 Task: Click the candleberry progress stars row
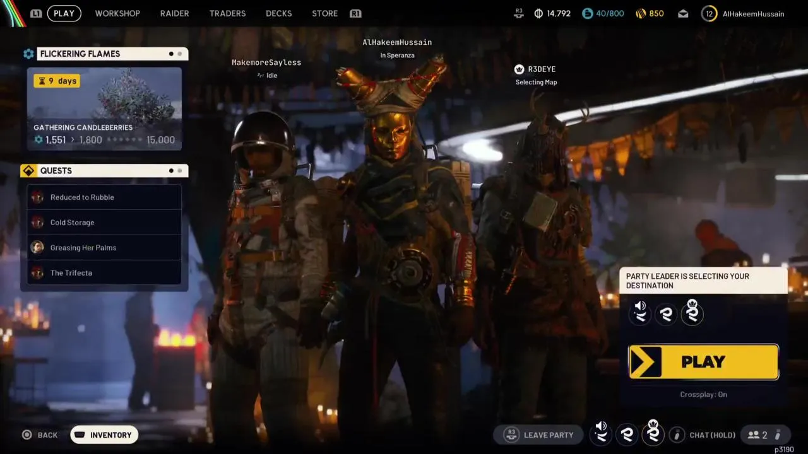point(124,140)
